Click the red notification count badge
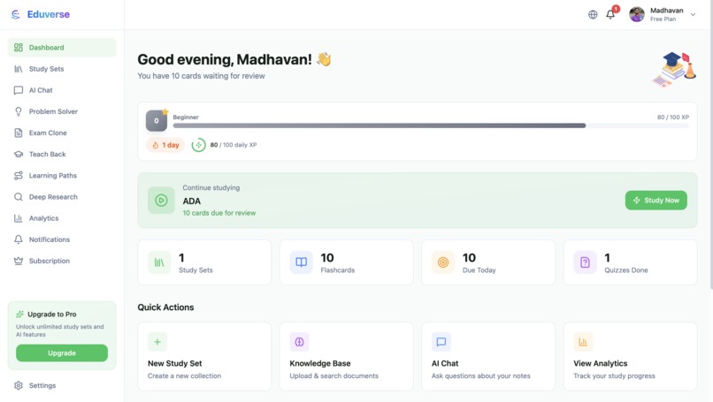This screenshot has width=713, height=402. point(616,9)
